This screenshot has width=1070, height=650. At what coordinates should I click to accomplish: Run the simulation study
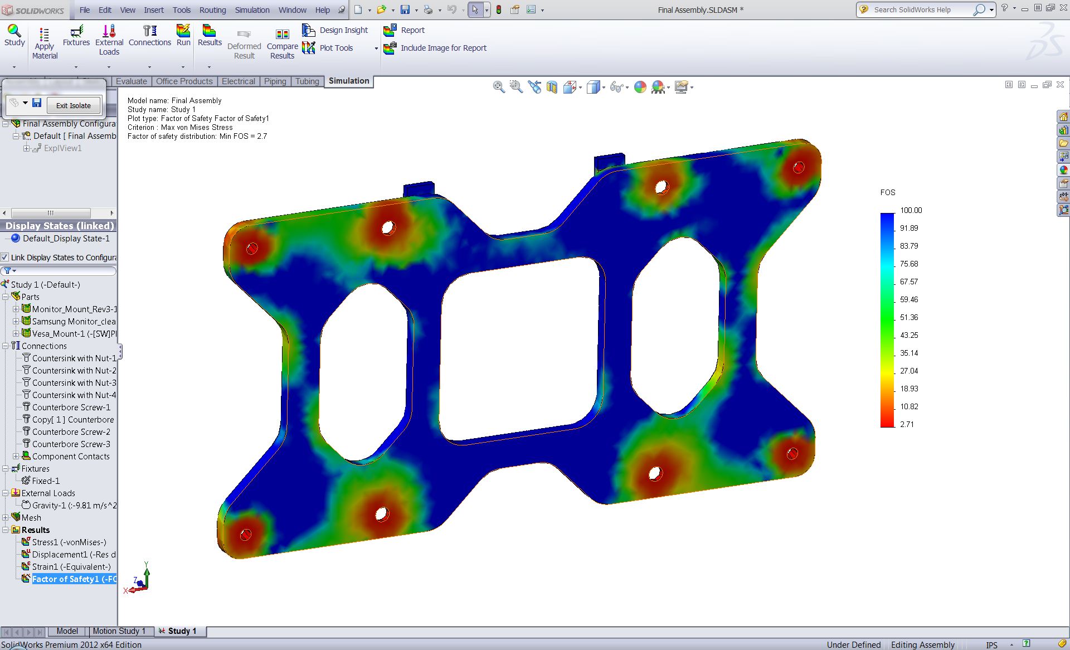pyautogui.click(x=183, y=36)
